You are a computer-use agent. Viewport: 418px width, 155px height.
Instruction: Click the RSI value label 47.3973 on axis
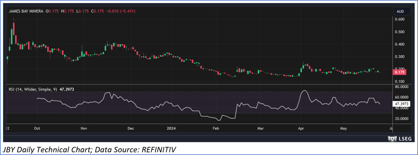coord(401,103)
